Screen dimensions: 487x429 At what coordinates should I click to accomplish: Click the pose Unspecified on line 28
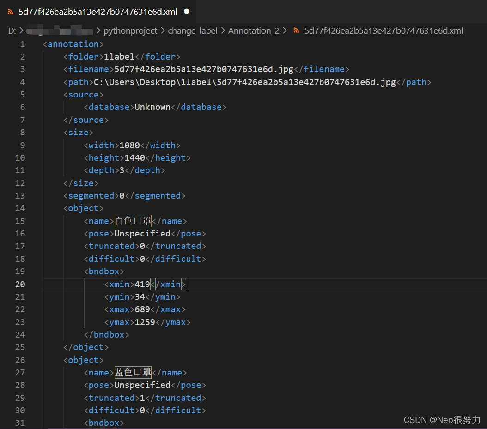point(142,385)
